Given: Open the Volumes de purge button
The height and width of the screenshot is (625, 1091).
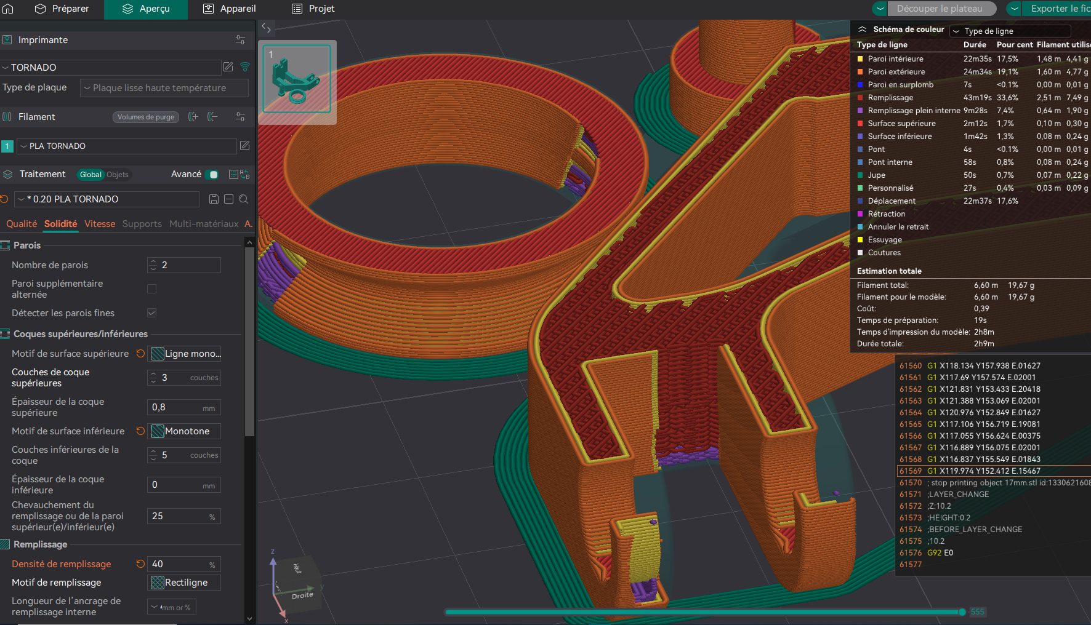Looking at the screenshot, I should pos(146,117).
